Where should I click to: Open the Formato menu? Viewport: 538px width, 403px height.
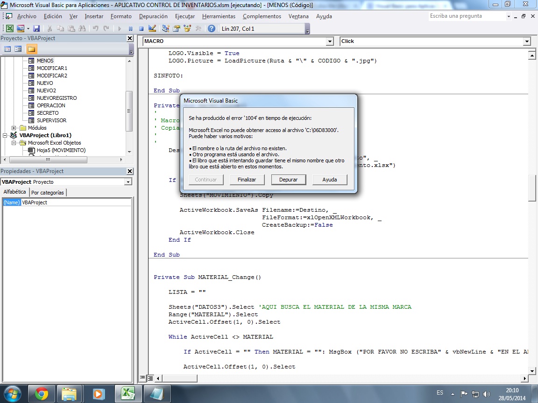pyautogui.click(x=121, y=16)
